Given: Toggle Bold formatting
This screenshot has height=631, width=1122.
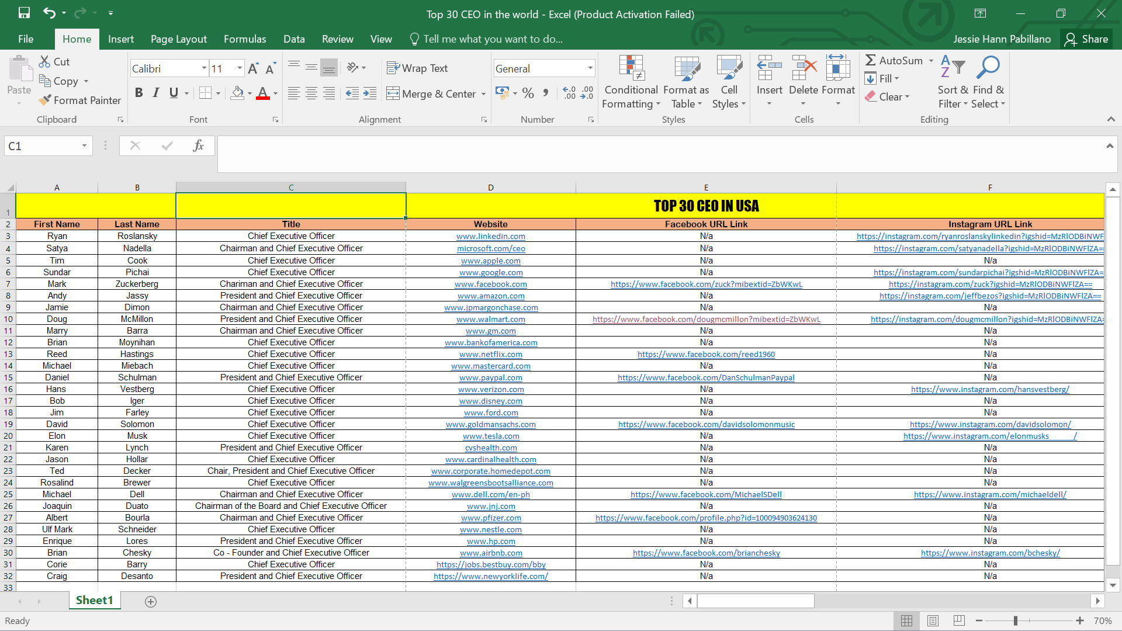Looking at the screenshot, I should tap(138, 93).
